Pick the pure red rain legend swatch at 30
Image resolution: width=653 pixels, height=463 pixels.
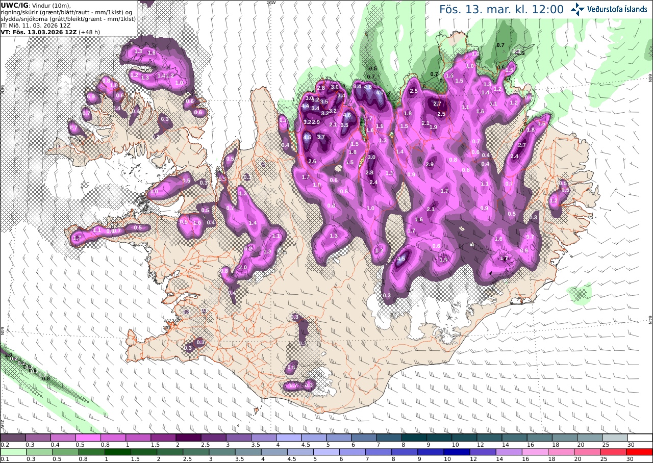point(640,452)
